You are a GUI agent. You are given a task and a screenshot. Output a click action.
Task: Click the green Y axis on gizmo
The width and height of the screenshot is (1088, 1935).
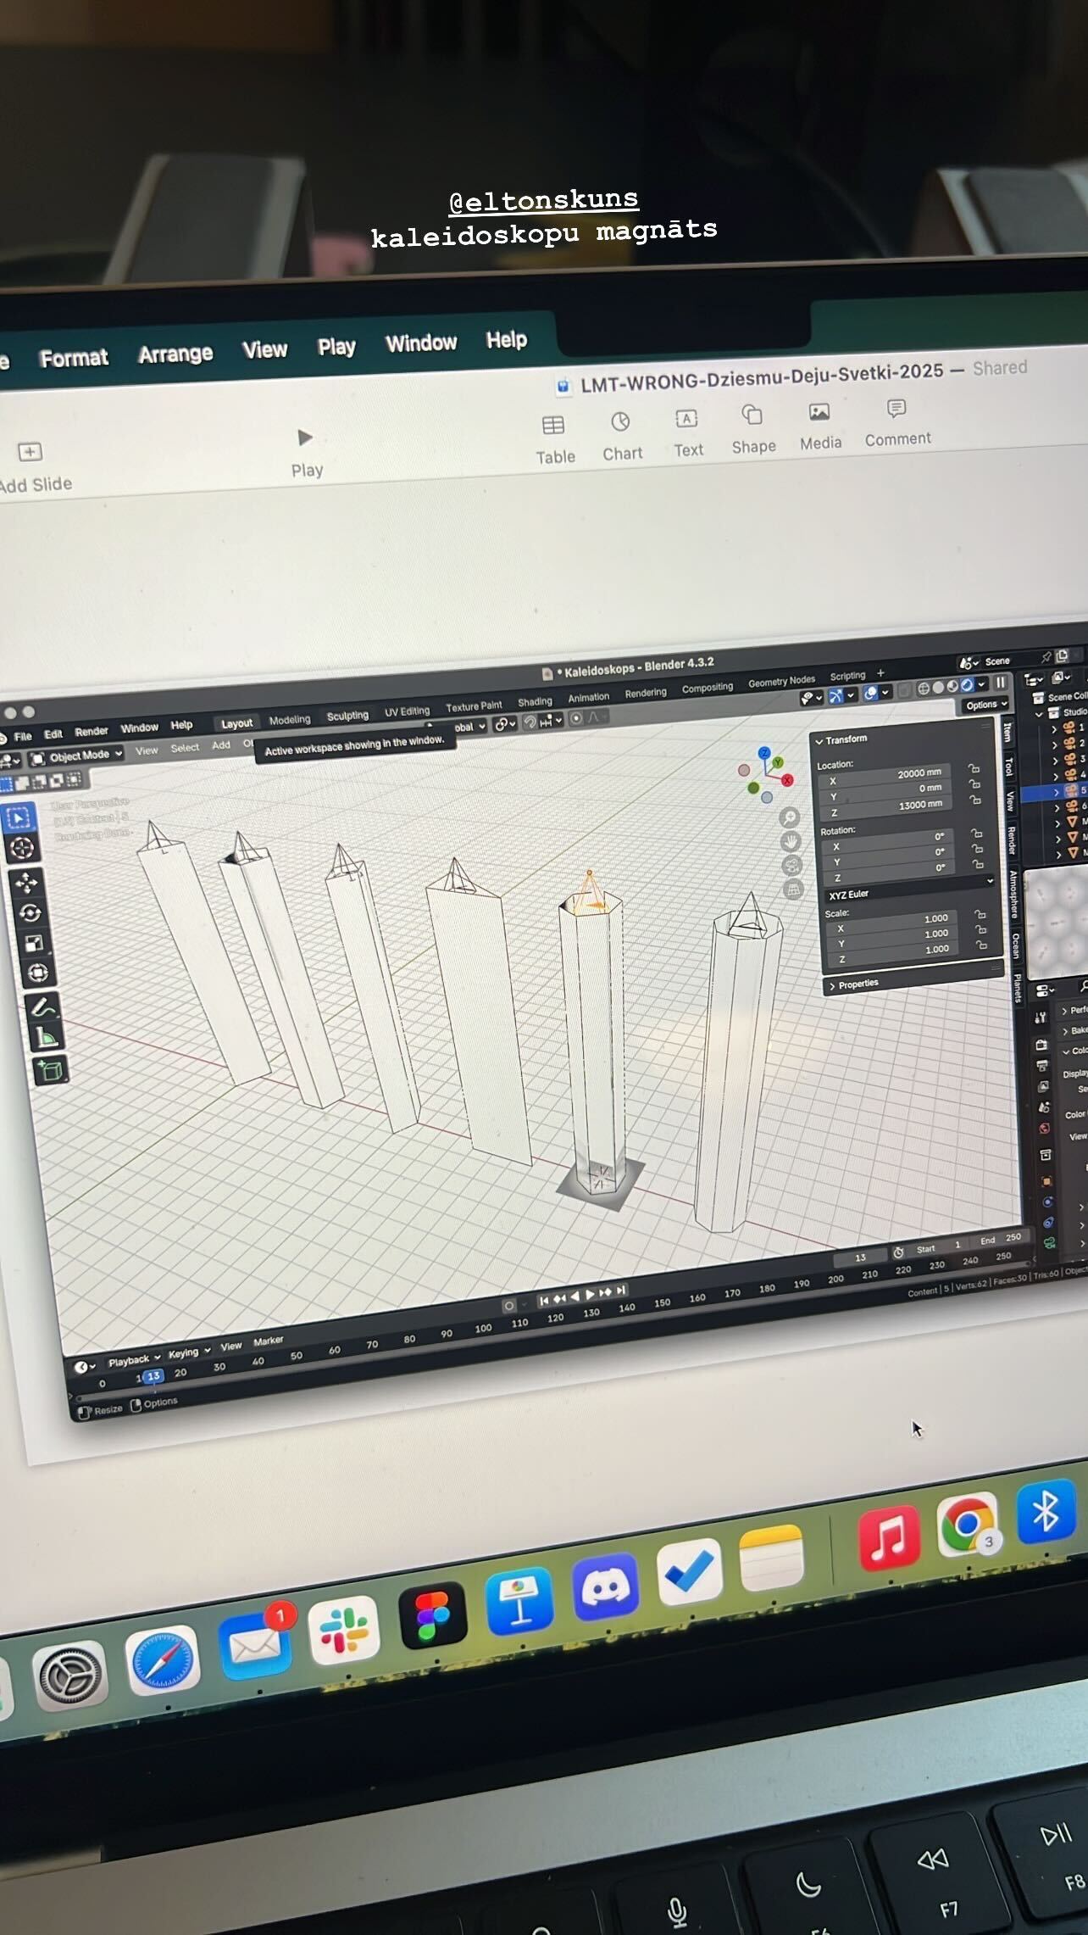[x=778, y=763]
